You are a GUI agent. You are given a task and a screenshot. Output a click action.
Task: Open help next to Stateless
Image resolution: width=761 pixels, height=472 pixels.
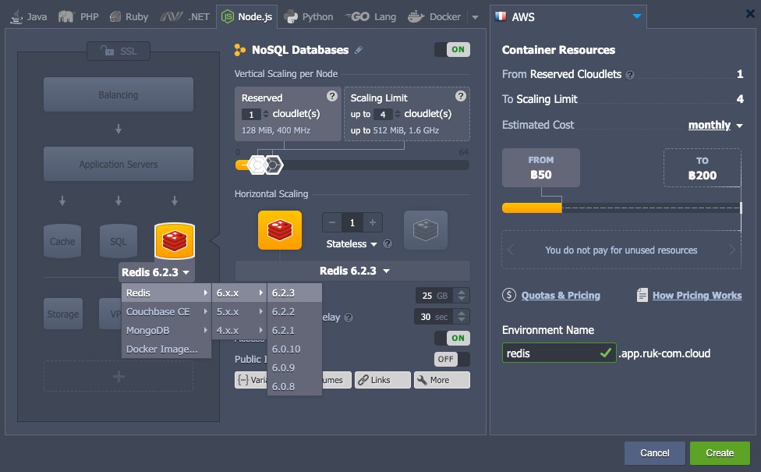[388, 243]
